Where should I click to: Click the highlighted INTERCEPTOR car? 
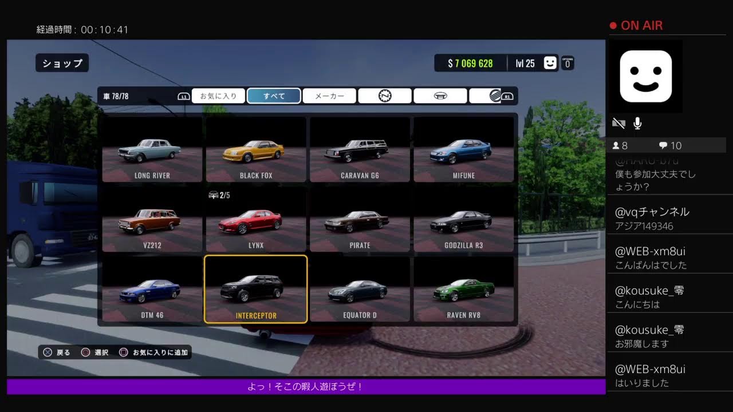(x=256, y=290)
